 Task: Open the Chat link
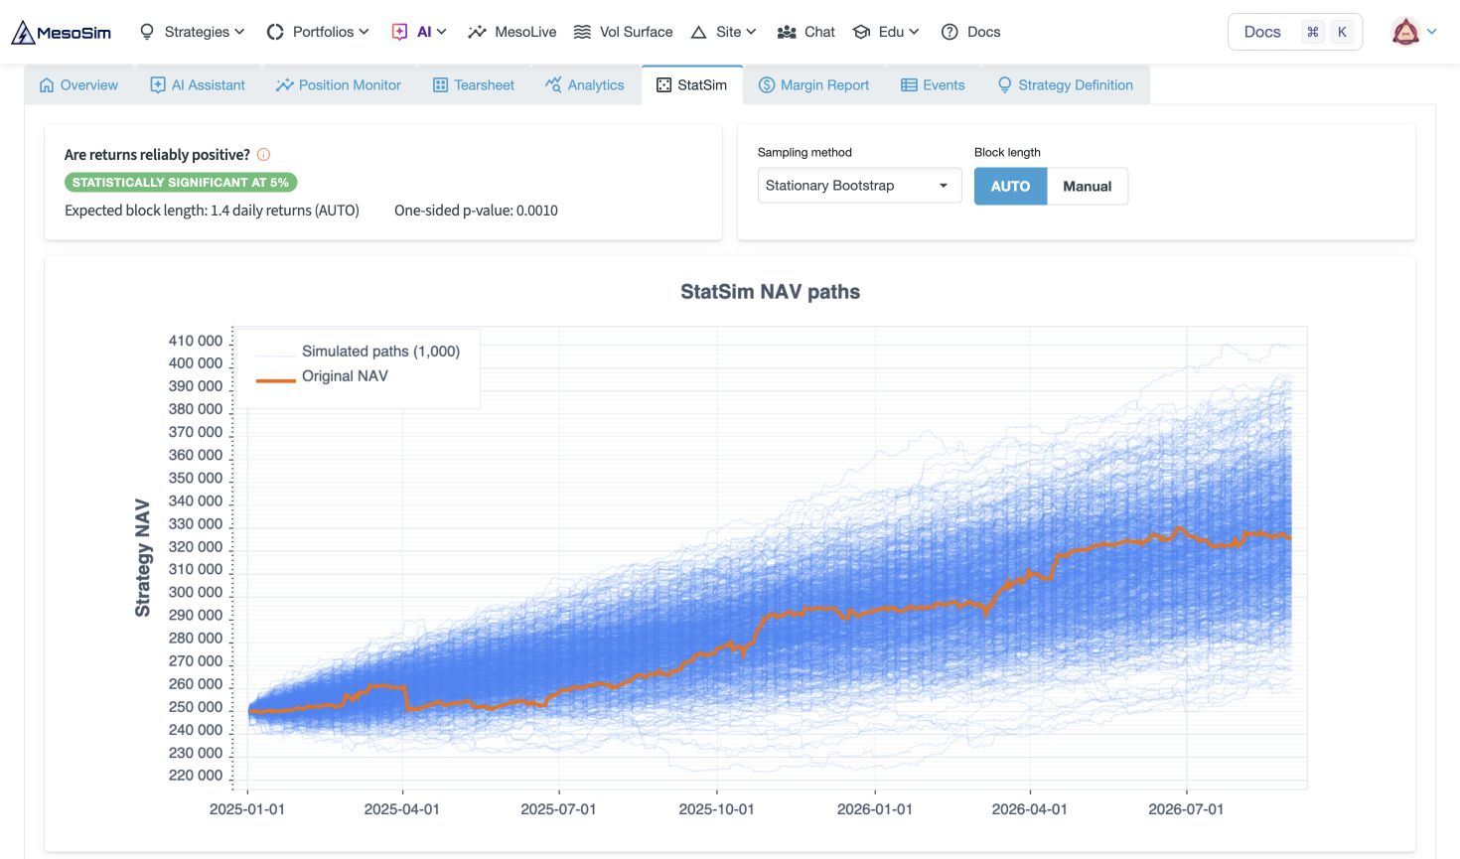tap(806, 32)
